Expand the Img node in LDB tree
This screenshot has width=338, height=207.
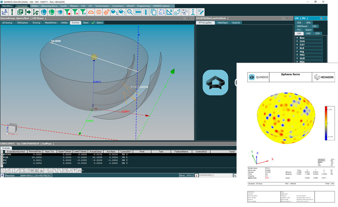tap(297, 52)
